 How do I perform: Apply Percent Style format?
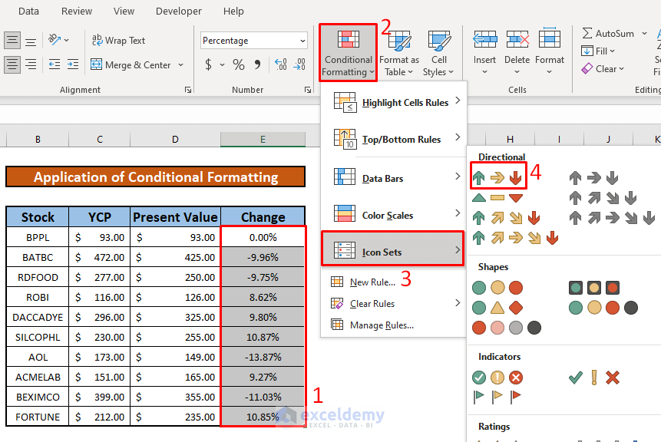tap(239, 64)
